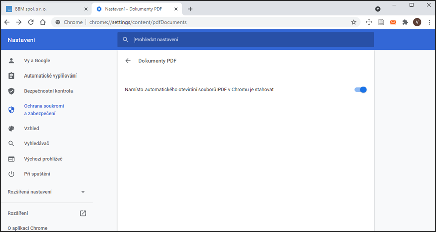
Task: Bookmark this page with the star icon
Action: [x=354, y=22]
